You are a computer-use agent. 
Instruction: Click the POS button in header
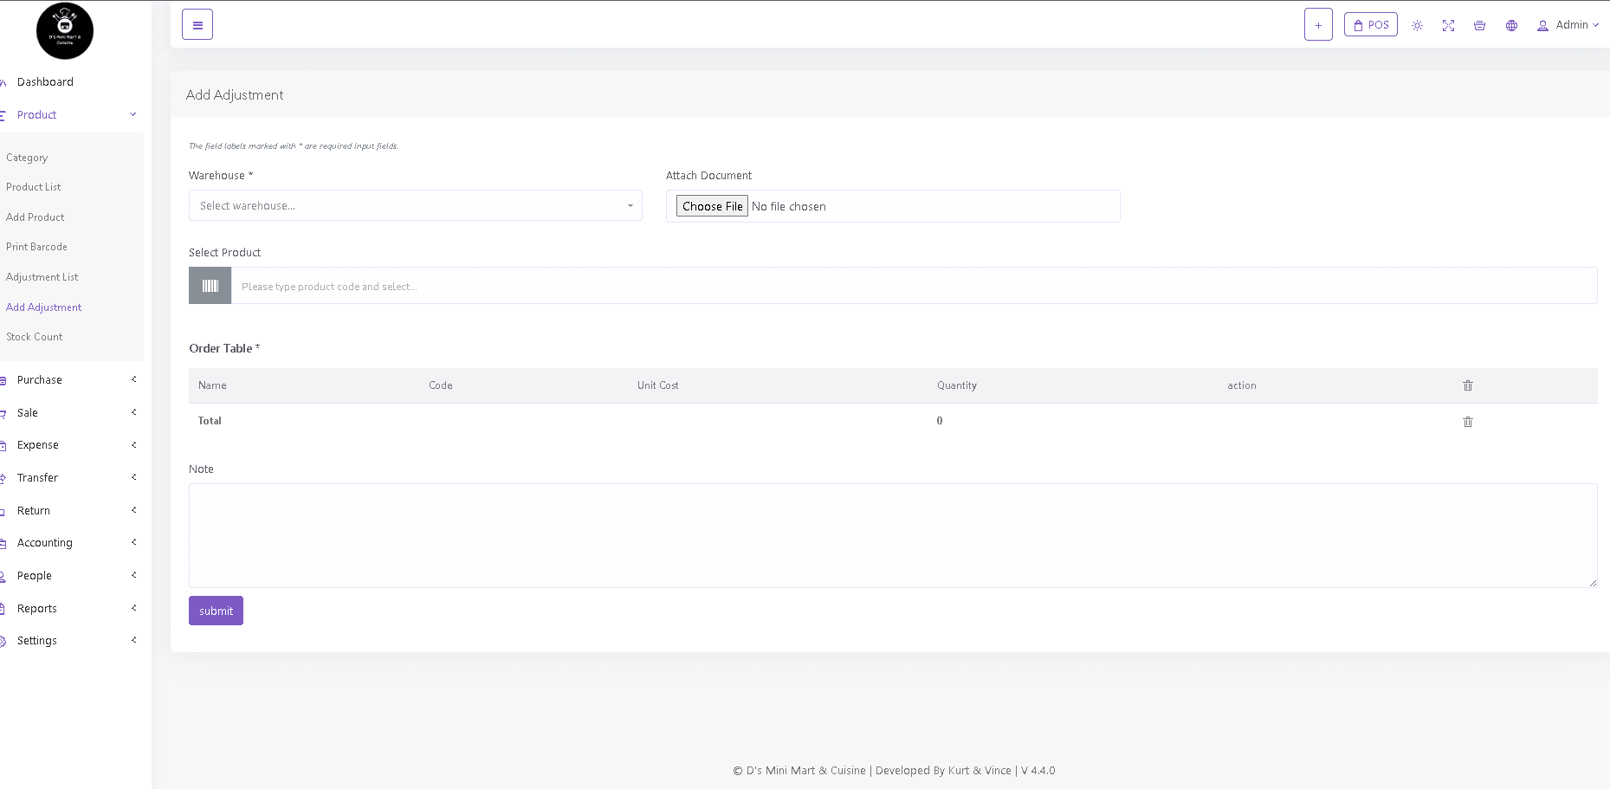point(1371,25)
